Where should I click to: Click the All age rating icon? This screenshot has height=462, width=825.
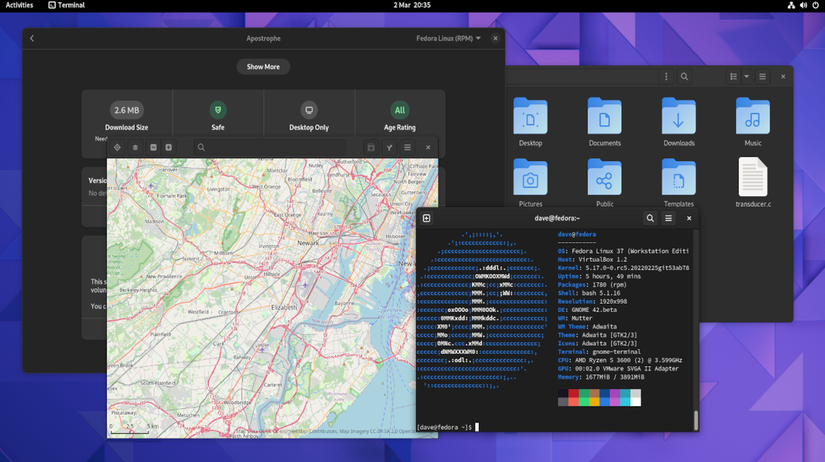coord(399,110)
